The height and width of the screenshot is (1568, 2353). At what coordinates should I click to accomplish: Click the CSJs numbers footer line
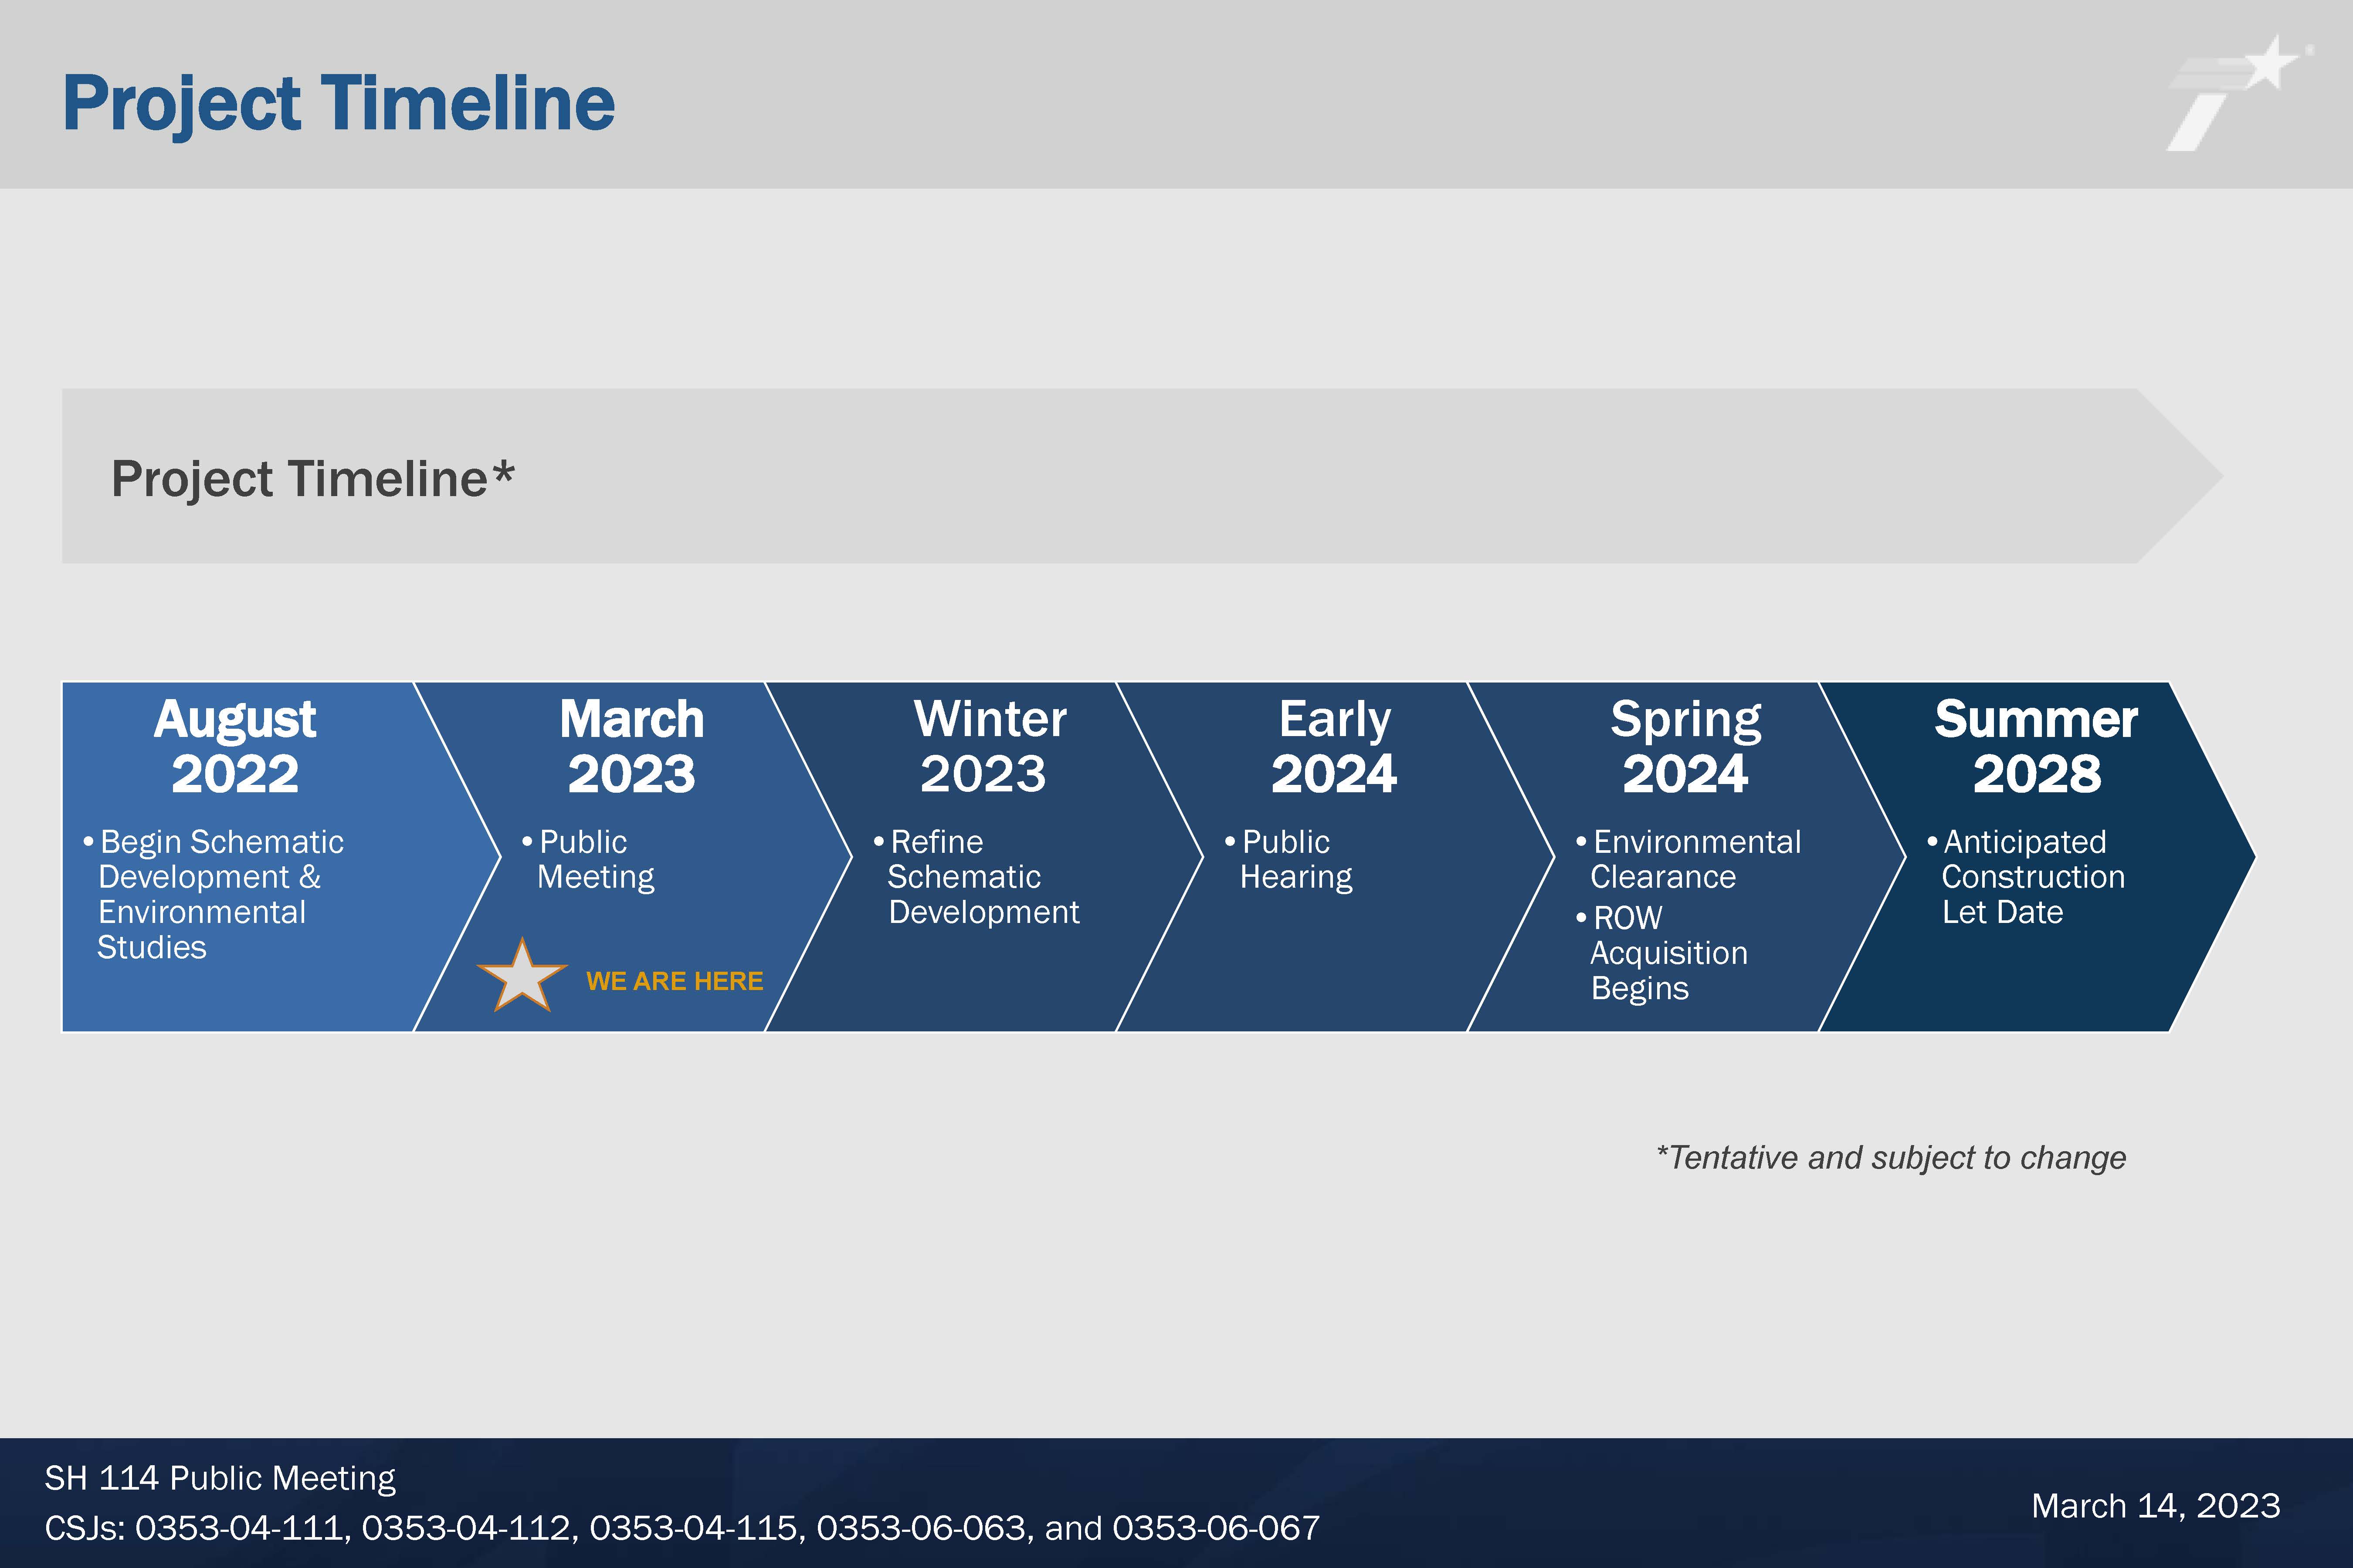[682, 1528]
